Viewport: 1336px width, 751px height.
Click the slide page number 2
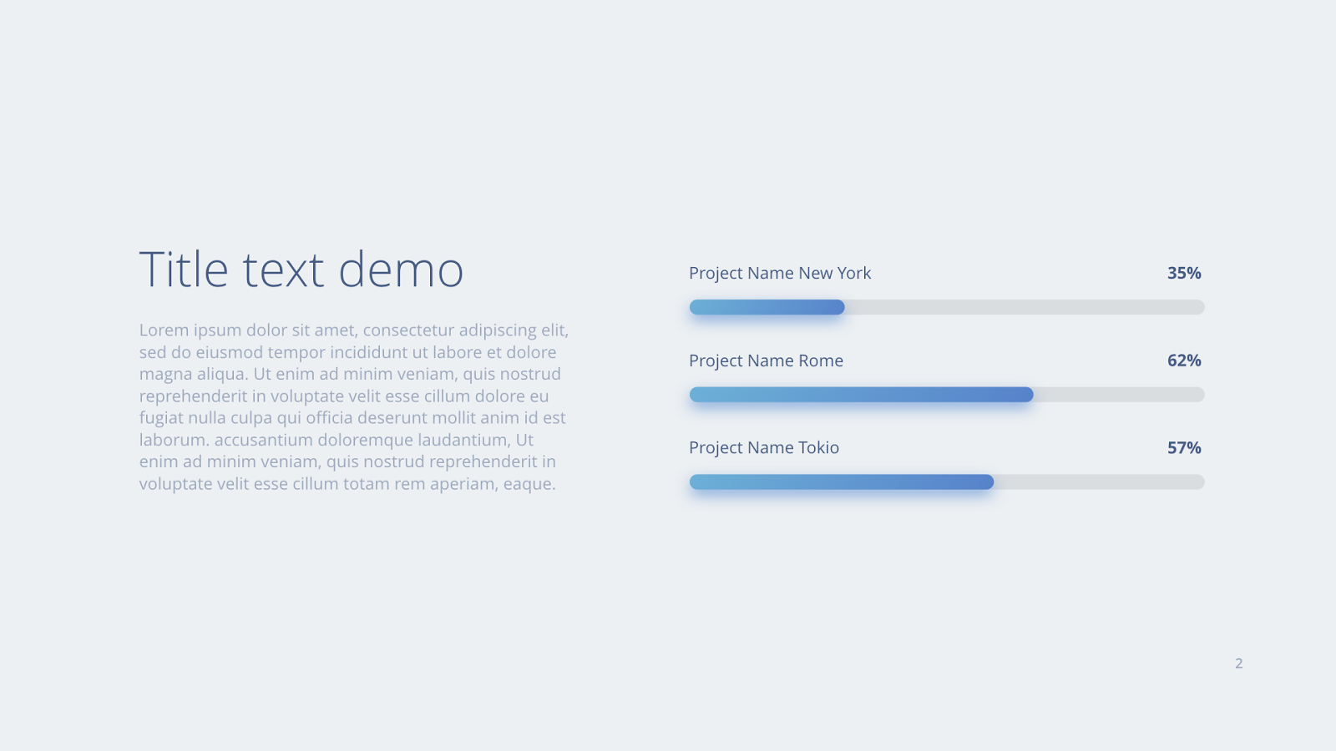click(1239, 663)
